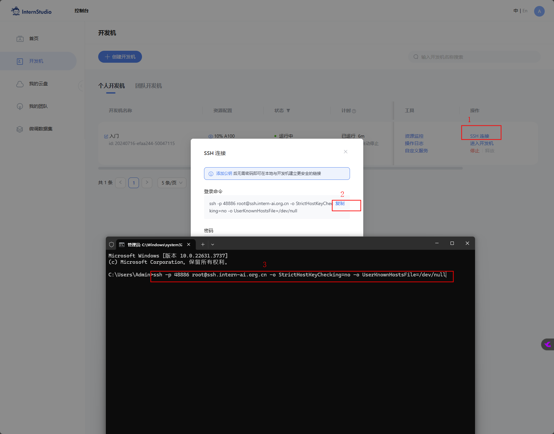
Task: Expand the 5 条/页 page size dropdown
Action: pyautogui.click(x=172, y=183)
